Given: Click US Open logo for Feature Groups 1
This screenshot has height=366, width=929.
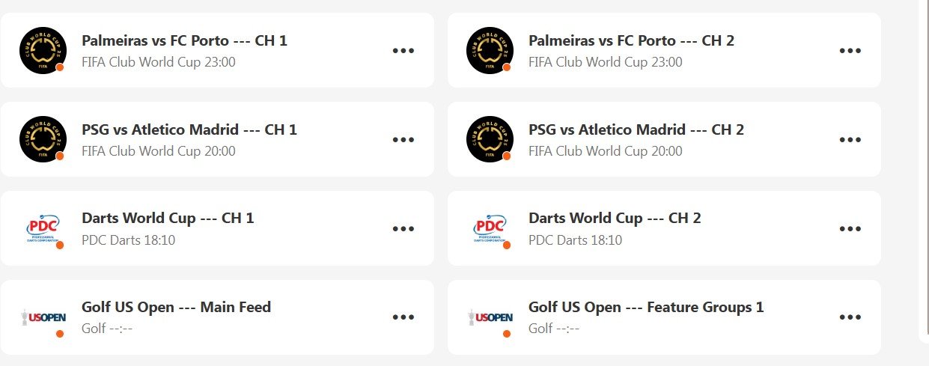Looking at the screenshot, I should coord(489,317).
